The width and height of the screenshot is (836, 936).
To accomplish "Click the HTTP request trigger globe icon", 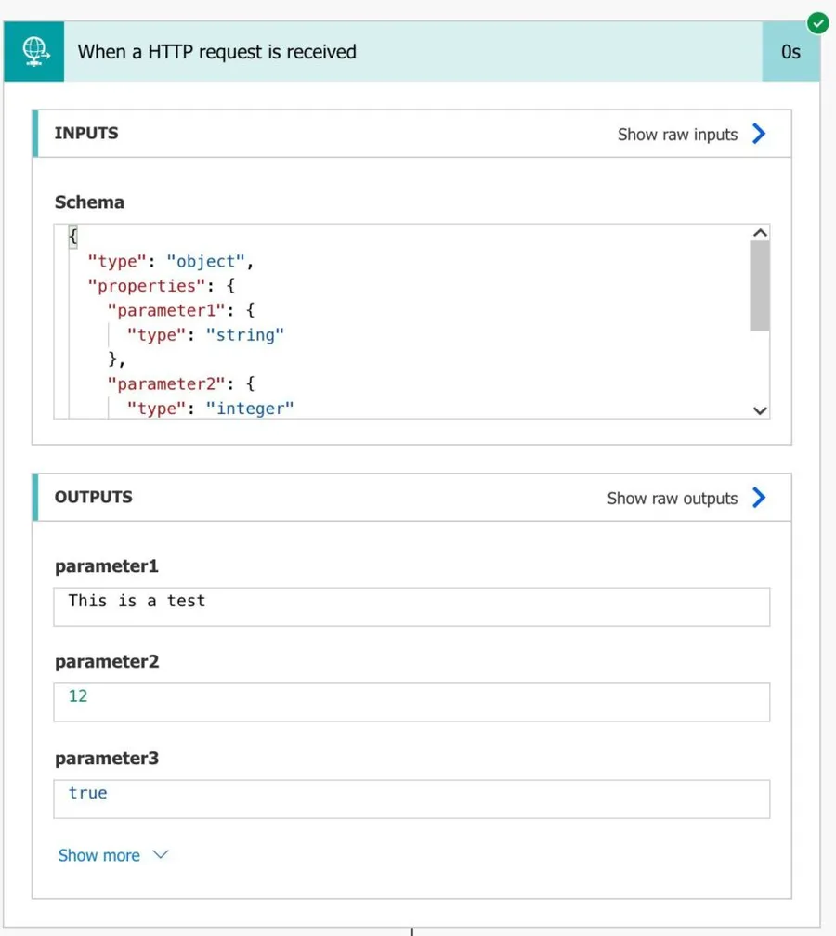I will (34, 52).
